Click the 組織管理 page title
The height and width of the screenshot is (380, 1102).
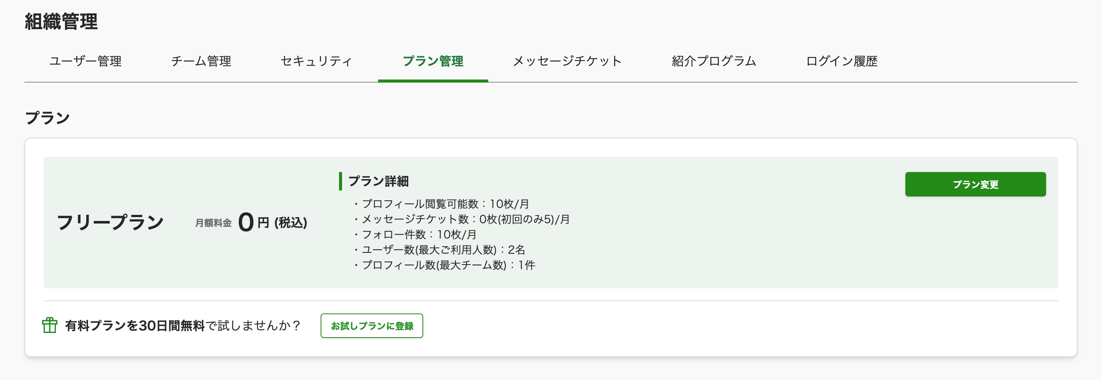(61, 21)
